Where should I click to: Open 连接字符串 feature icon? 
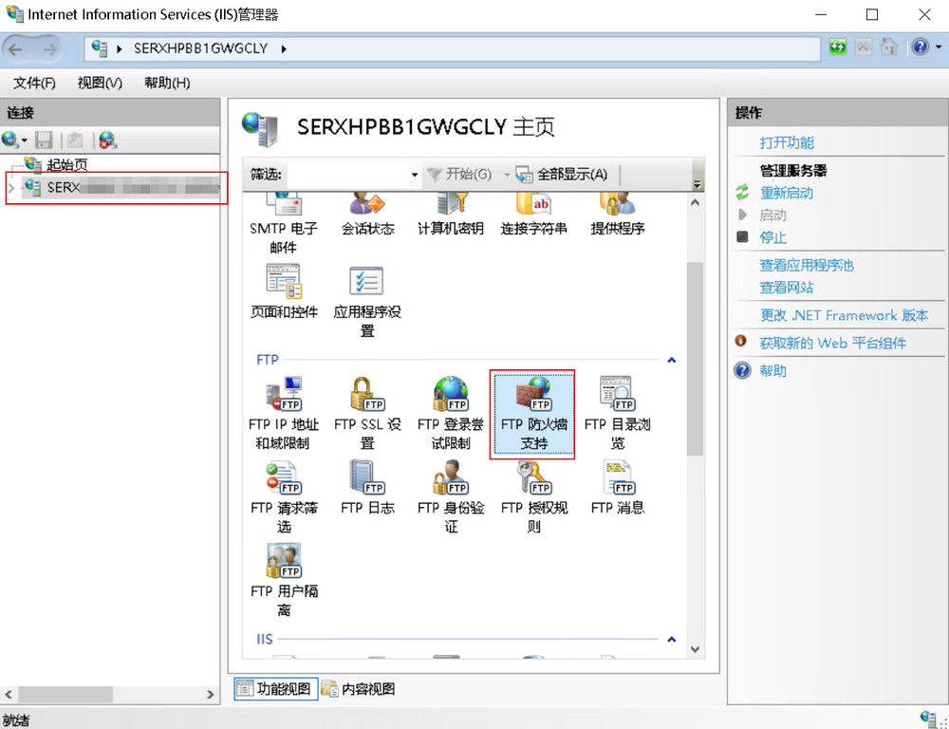[x=533, y=215]
